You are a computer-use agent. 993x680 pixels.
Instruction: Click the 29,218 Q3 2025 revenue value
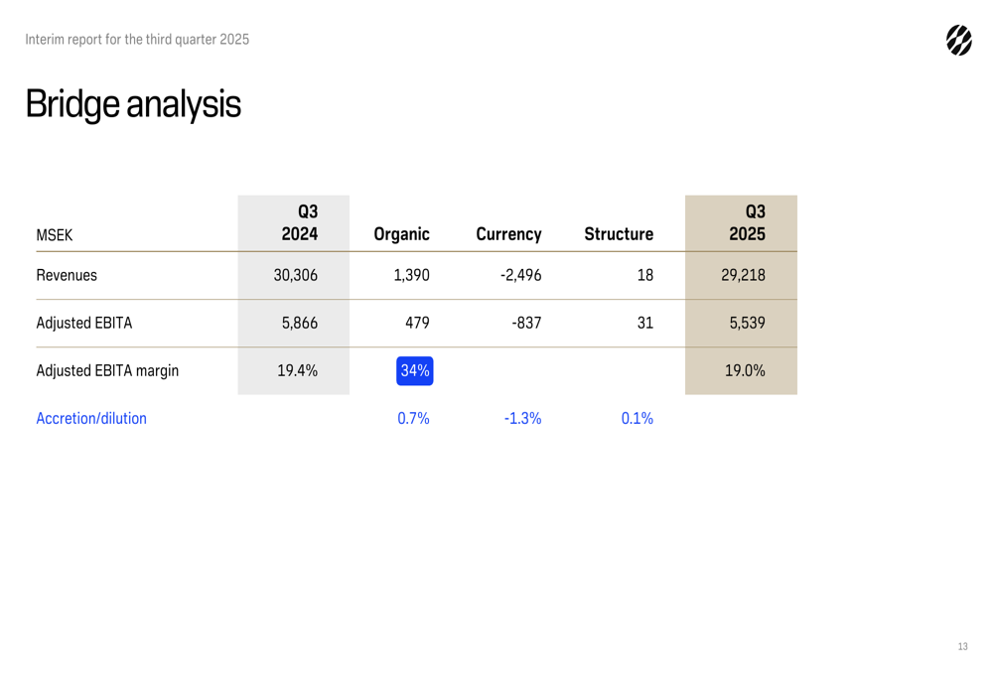pos(743,276)
